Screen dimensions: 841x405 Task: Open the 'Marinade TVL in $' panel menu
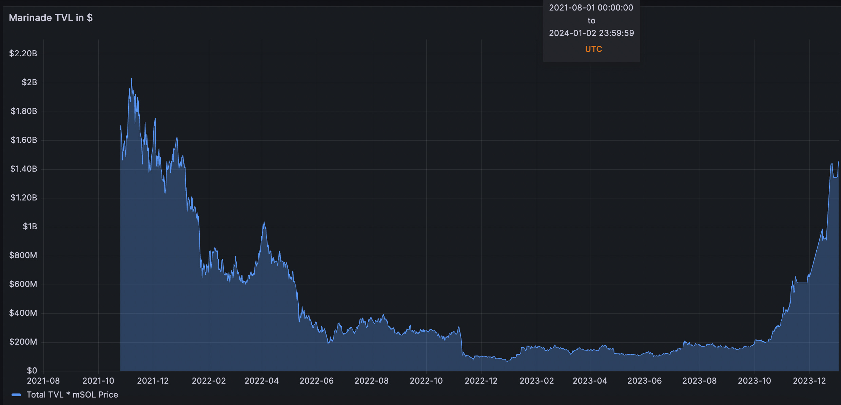[x=51, y=18]
